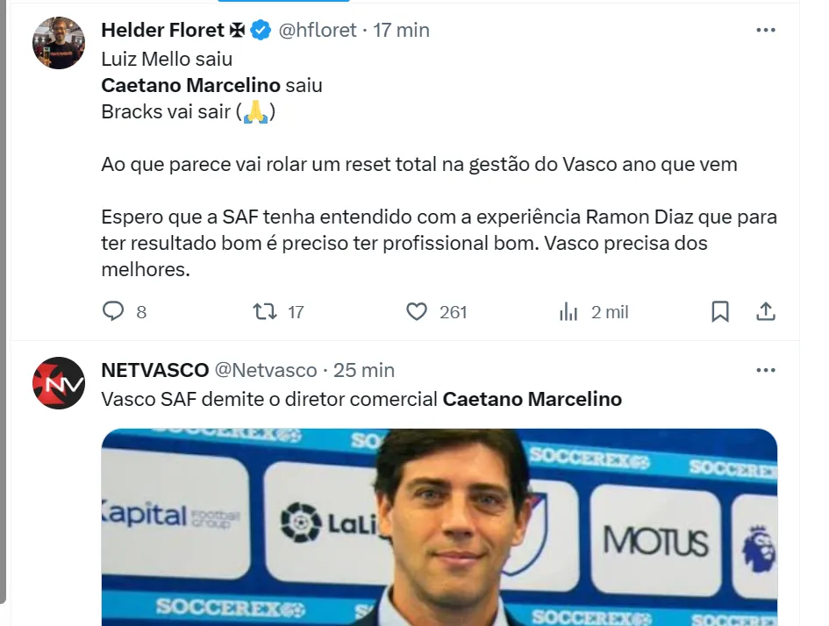
Task: Click Helder Floret display name
Action: click(x=163, y=30)
